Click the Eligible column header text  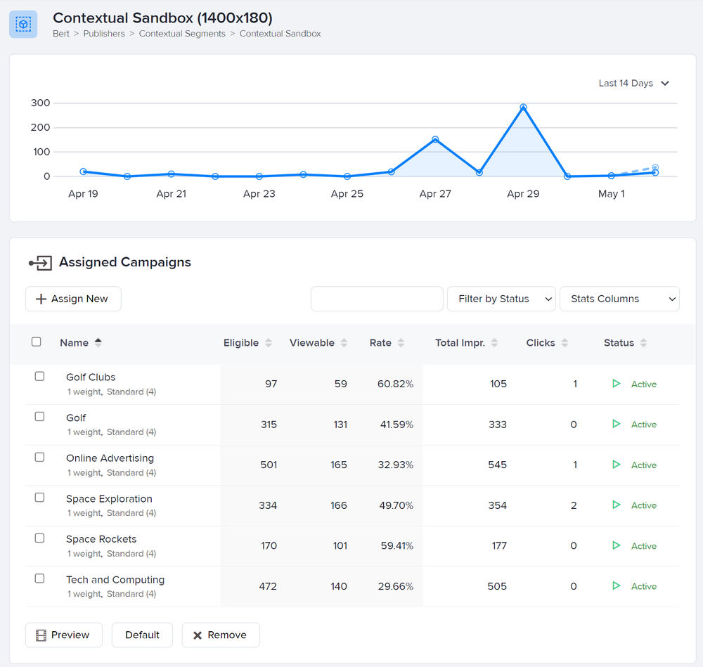241,343
